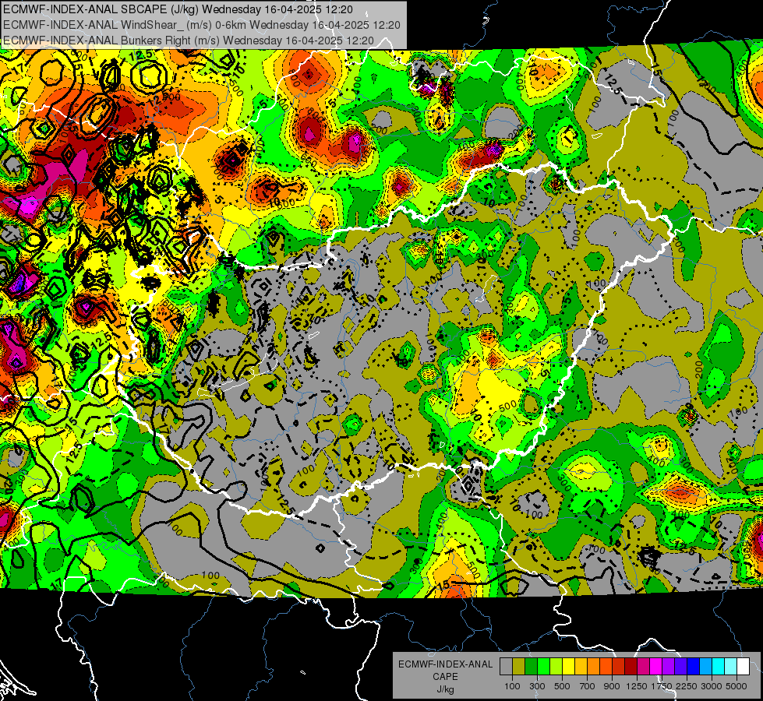Select the pure yellow legend swatch
The width and height of the screenshot is (763, 701).
[568, 667]
